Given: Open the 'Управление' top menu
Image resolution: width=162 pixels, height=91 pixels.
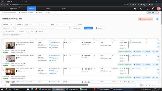Looking at the screenshot, I should [x=13, y=9].
